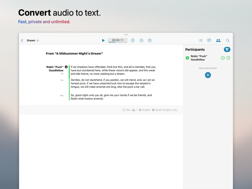The height and width of the screenshot is (189, 252).
Task: Click the blue participants detection button
Action: (x=227, y=49)
